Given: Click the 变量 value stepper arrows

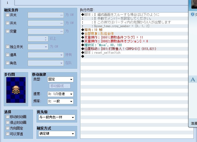Looking at the screenshot, I should point(46,39).
